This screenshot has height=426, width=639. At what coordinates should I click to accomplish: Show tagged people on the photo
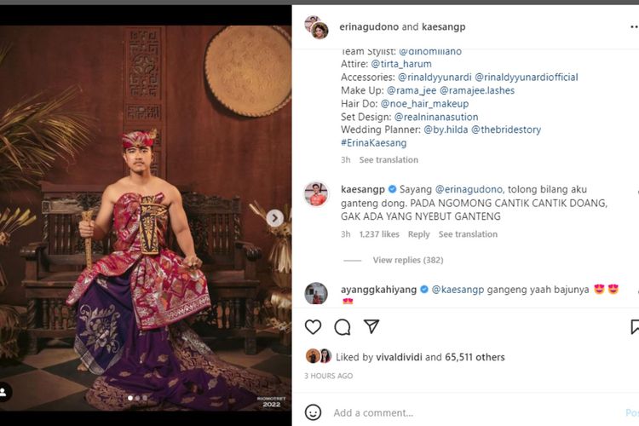coord(4,393)
